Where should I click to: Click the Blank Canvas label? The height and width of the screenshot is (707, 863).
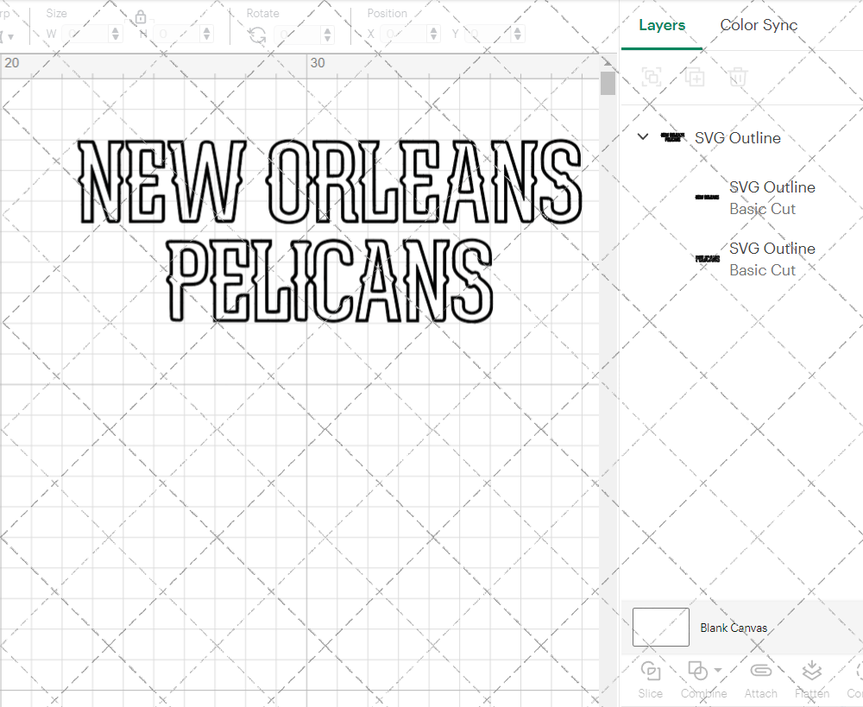pyautogui.click(x=734, y=628)
